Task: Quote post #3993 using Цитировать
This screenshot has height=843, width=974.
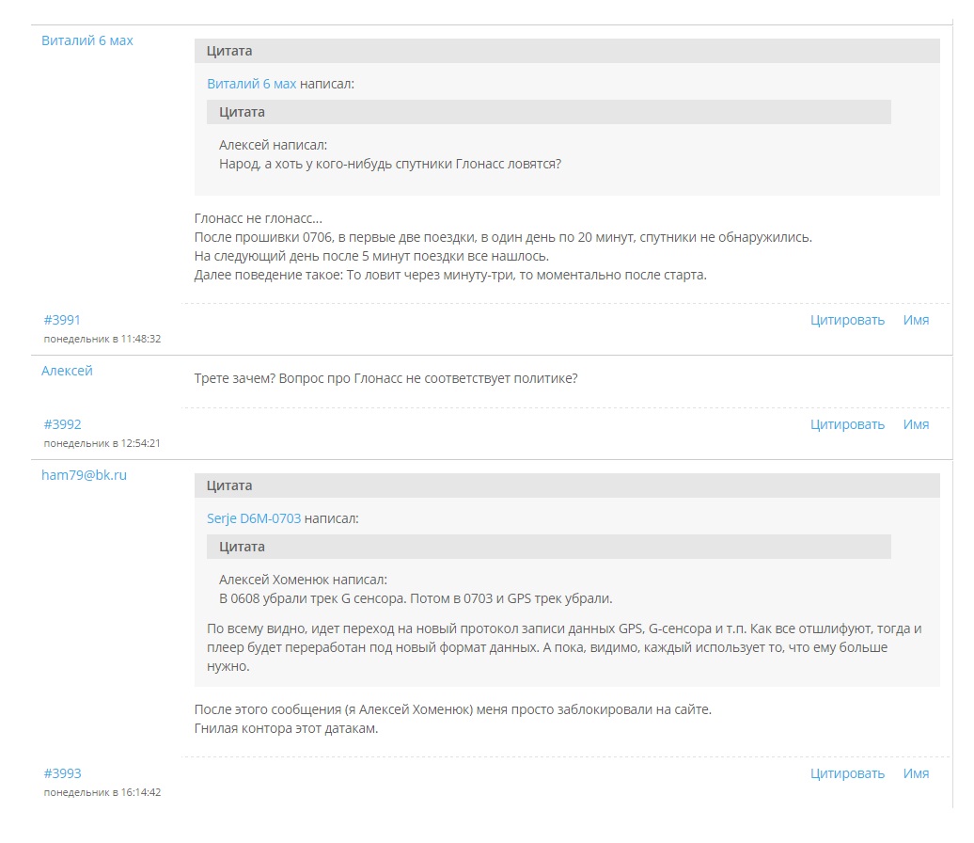Action: click(847, 773)
